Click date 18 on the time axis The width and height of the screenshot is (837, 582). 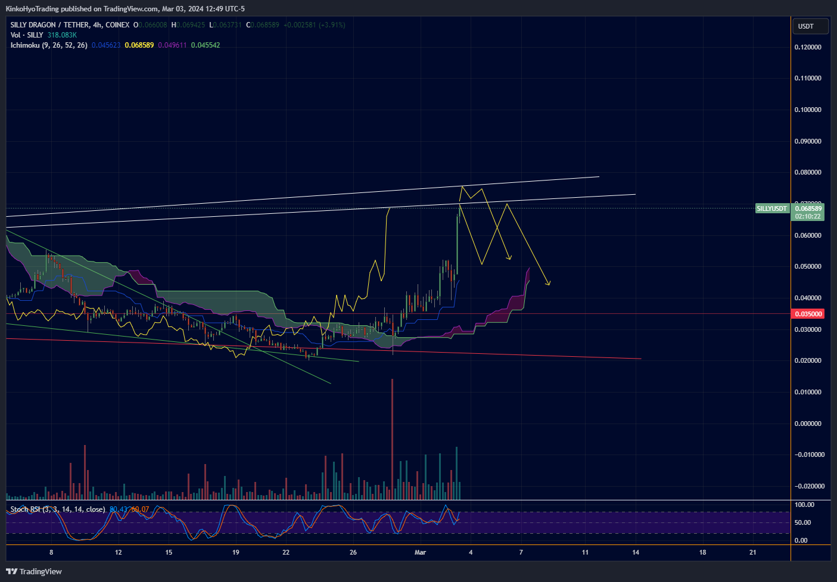point(702,552)
